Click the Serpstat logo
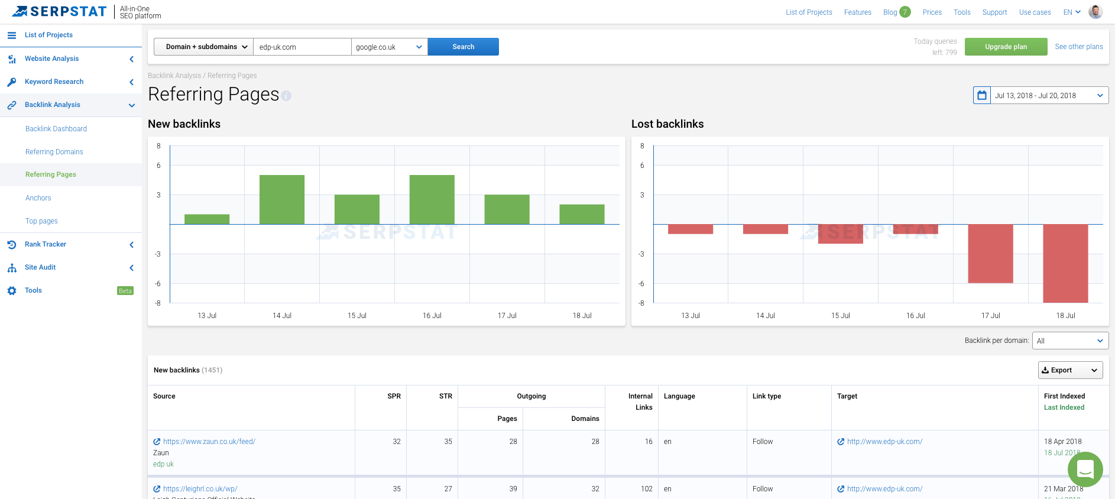 pos(59,11)
